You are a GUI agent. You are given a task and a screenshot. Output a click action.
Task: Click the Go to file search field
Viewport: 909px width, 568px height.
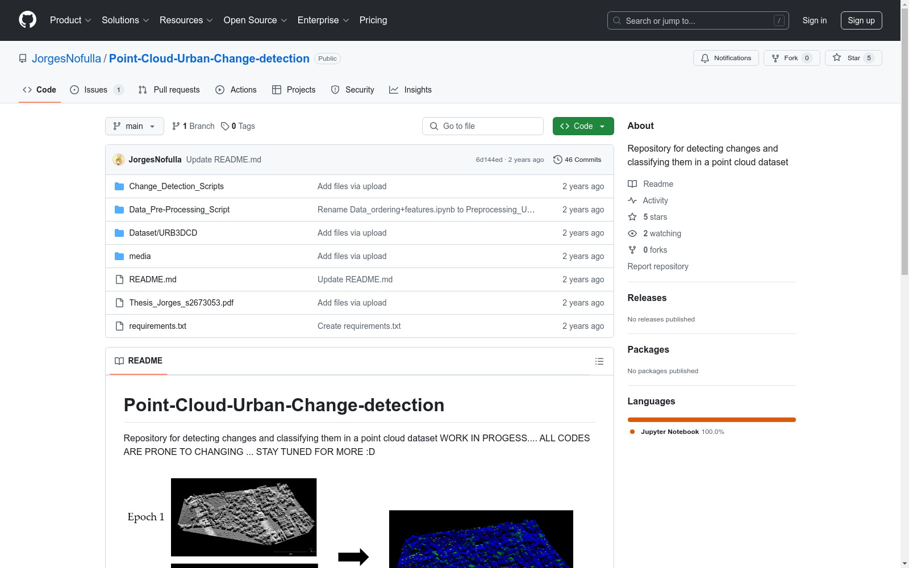click(x=483, y=126)
